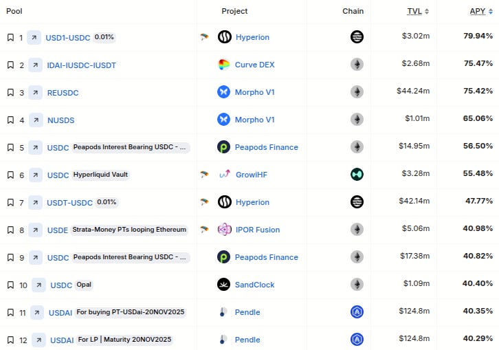The height and width of the screenshot is (350, 499).
Task: Click the Hyperion logo in row 1
Action: coord(225,37)
